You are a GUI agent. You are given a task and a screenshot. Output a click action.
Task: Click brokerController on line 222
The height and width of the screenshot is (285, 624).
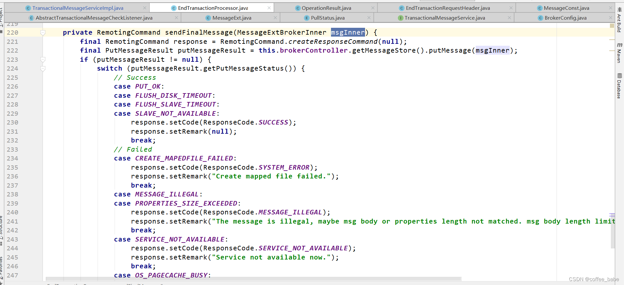tap(314, 50)
